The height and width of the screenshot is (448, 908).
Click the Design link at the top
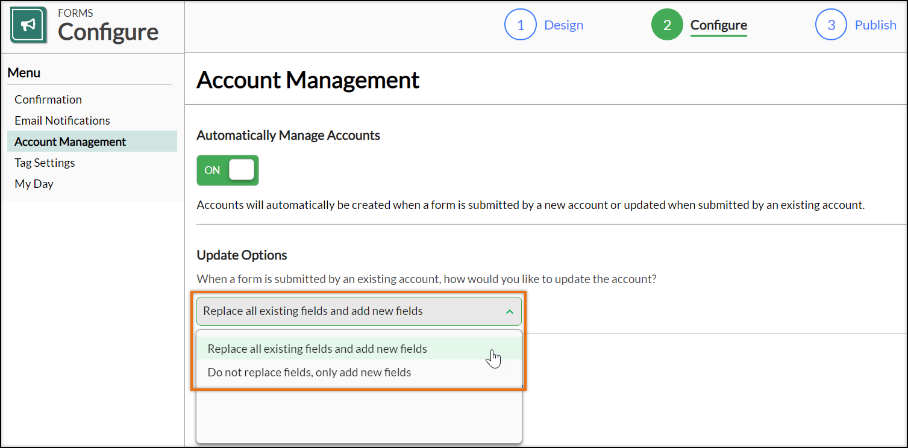563,25
